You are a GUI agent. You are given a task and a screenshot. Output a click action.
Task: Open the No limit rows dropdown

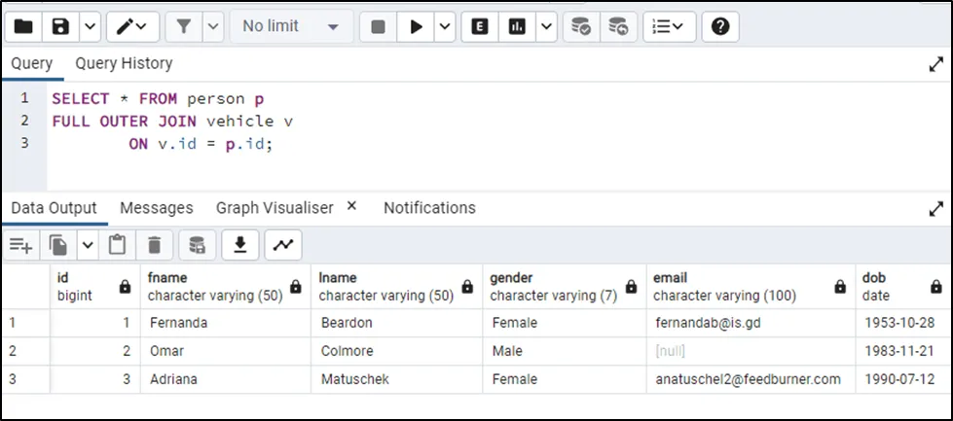[x=291, y=26]
